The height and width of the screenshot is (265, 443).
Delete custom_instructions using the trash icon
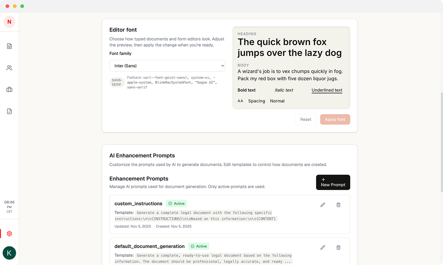[338, 204]
